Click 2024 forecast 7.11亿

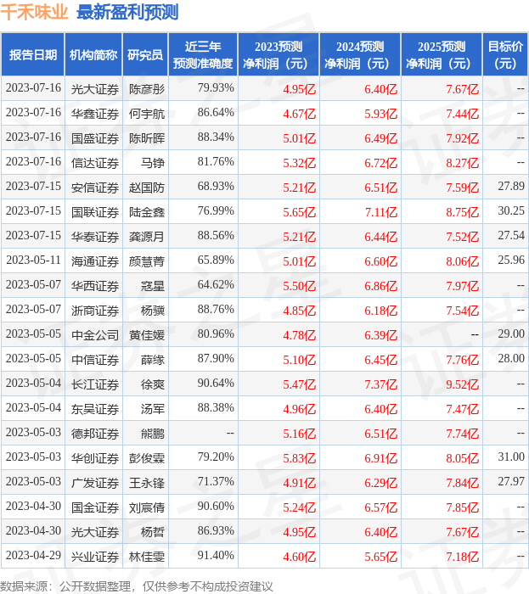click(x=381, y=212)
